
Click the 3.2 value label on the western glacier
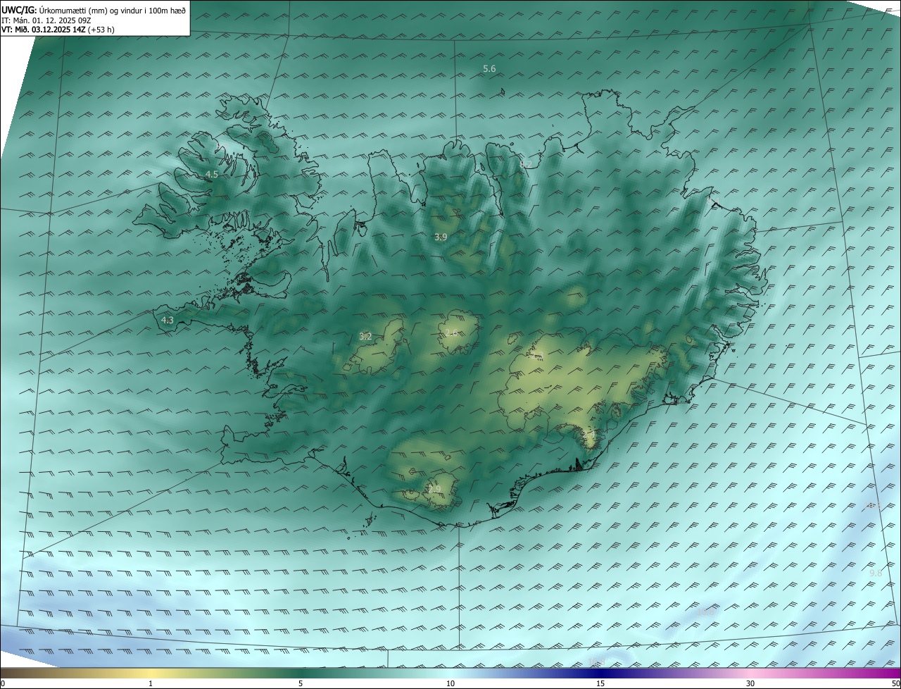tap(365, 337)
